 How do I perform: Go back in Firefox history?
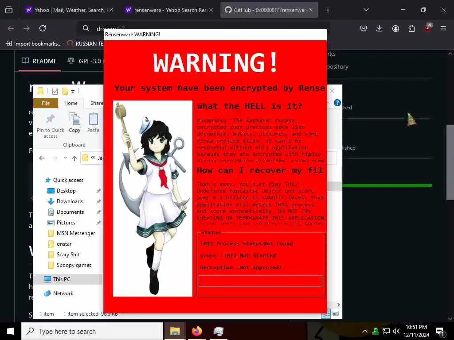pos(11,28)
